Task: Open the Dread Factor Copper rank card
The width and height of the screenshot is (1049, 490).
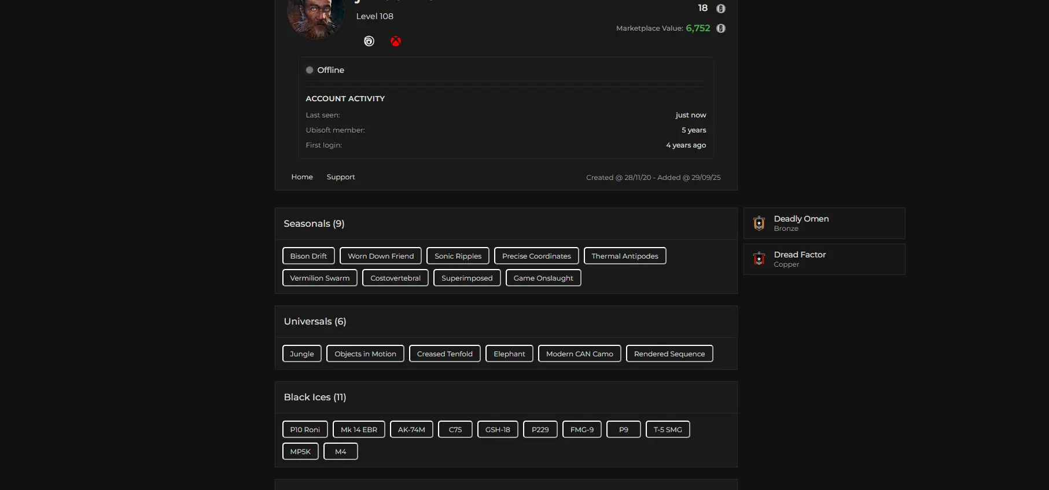Action: [825, 259]
